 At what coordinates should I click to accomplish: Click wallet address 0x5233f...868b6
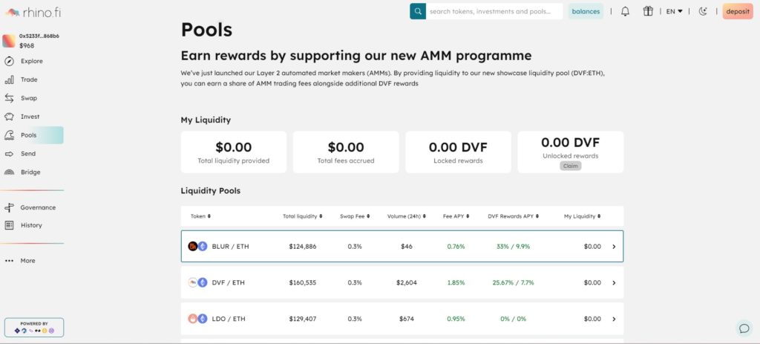click(39, 36)
